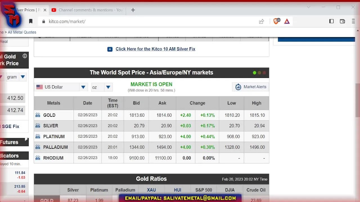Click the GOLD metal name link

(x=49, y=115)
